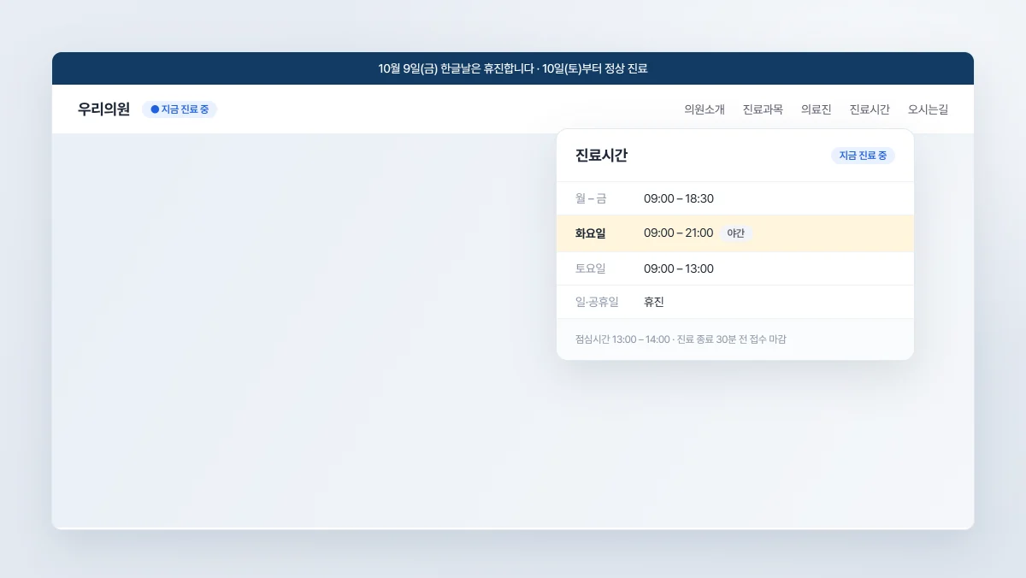The image size is (1026, 578).
Task: Click the 지금 진료 중 badge in hours popup
Action: point(863,156)
